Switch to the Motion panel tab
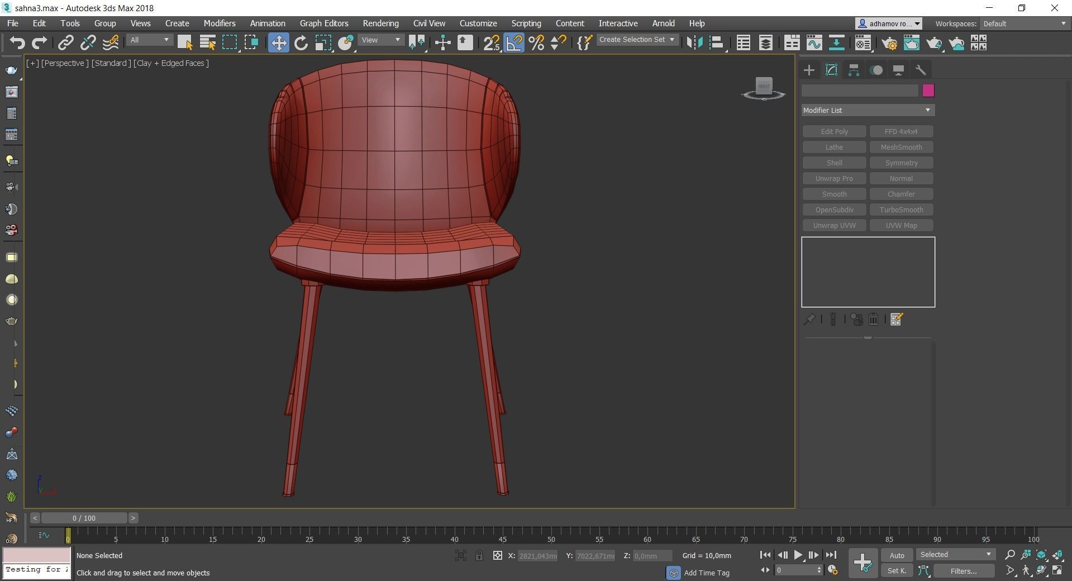1072x581 pixels. (876, 70)
